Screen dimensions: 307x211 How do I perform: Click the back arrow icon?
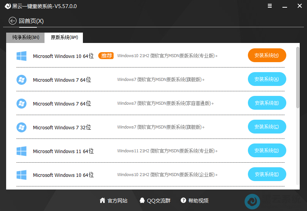tap(13, 21)
